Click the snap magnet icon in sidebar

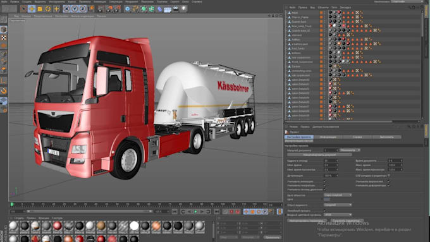coord(4,91)
